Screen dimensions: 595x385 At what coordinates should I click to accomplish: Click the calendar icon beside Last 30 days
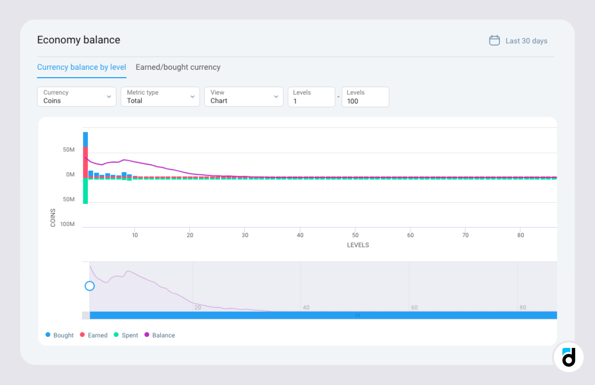[x=494, y=41]
